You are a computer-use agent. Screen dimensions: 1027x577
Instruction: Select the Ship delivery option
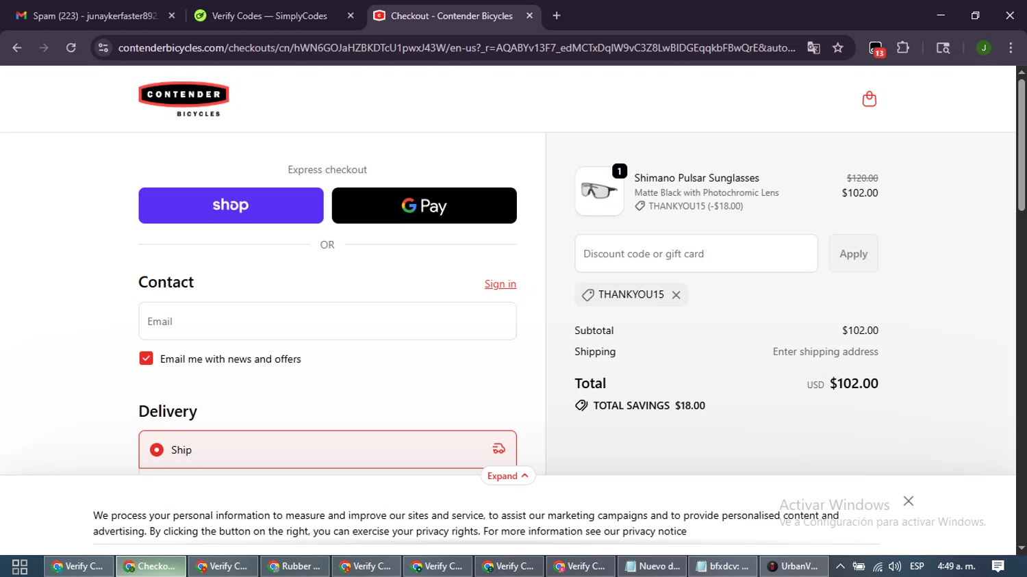pos(327,450)
